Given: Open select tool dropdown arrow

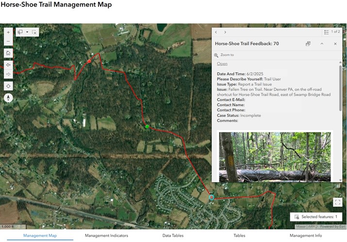Looking at the screenshot, I should [x=27, y=32].
